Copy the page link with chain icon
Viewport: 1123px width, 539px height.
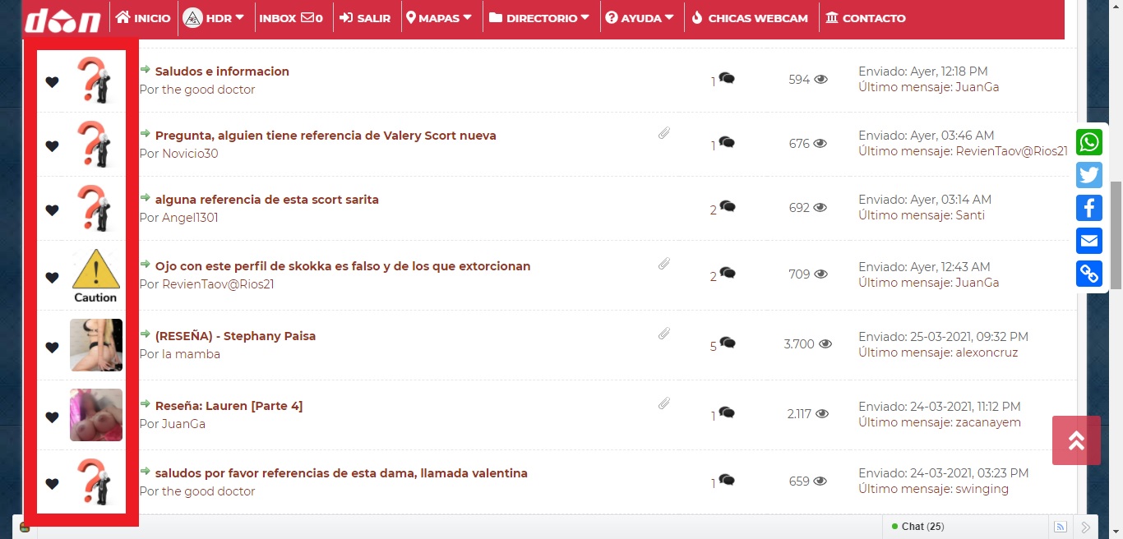1089,274
